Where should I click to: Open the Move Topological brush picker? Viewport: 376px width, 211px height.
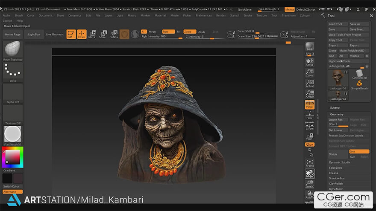click(13, 51)
